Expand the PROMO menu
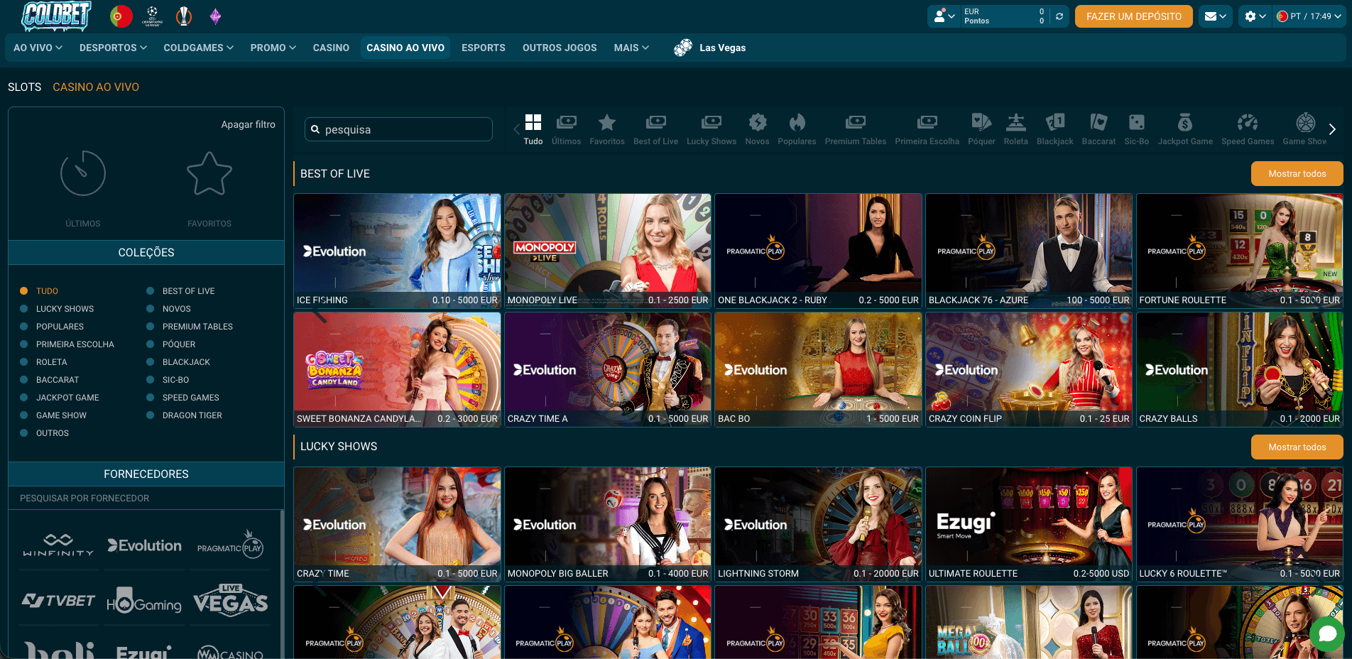 pos(273,48)
